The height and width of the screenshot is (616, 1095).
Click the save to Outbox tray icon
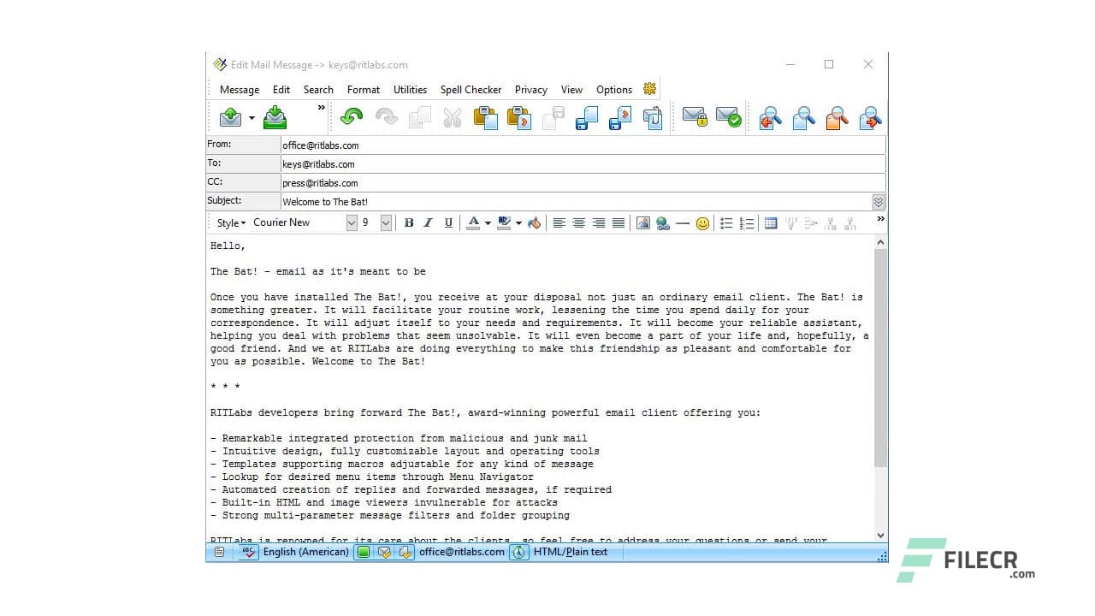(x=275, y=117)
